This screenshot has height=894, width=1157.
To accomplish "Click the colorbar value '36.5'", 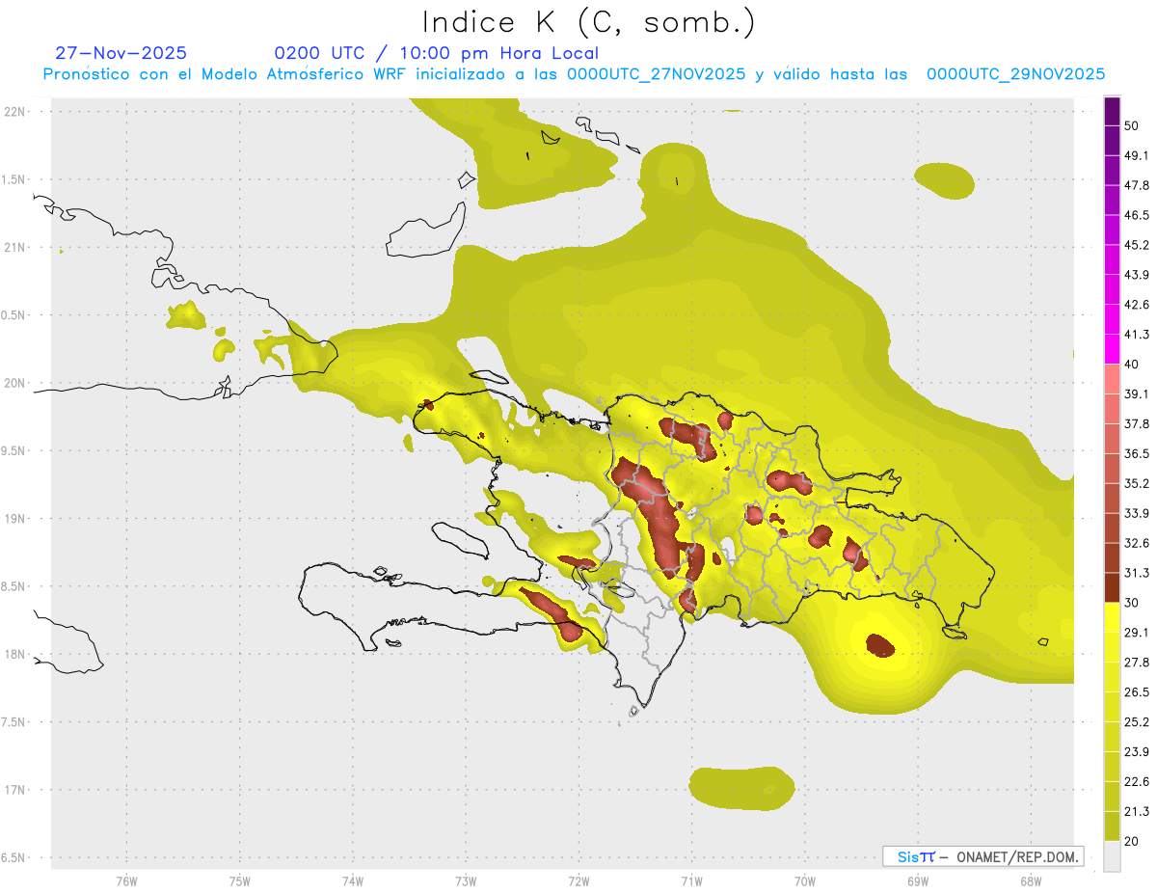I will [1137, 453].
